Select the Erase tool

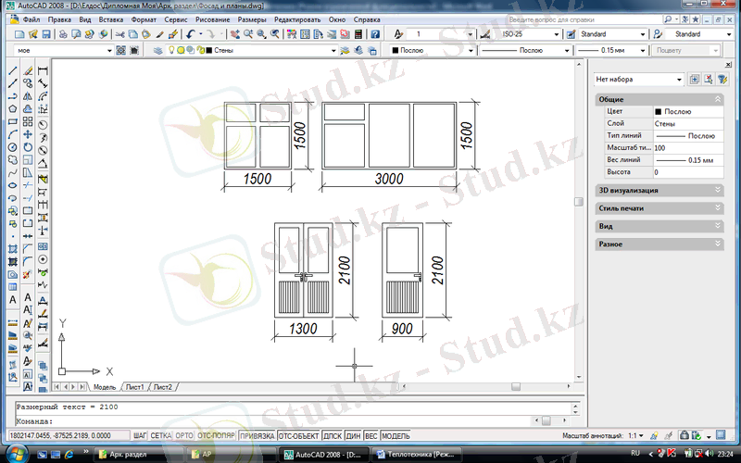(x=28, y=70)
